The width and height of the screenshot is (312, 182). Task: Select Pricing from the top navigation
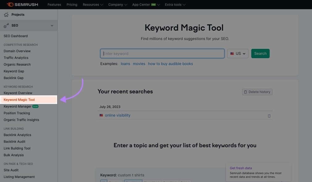72,5
